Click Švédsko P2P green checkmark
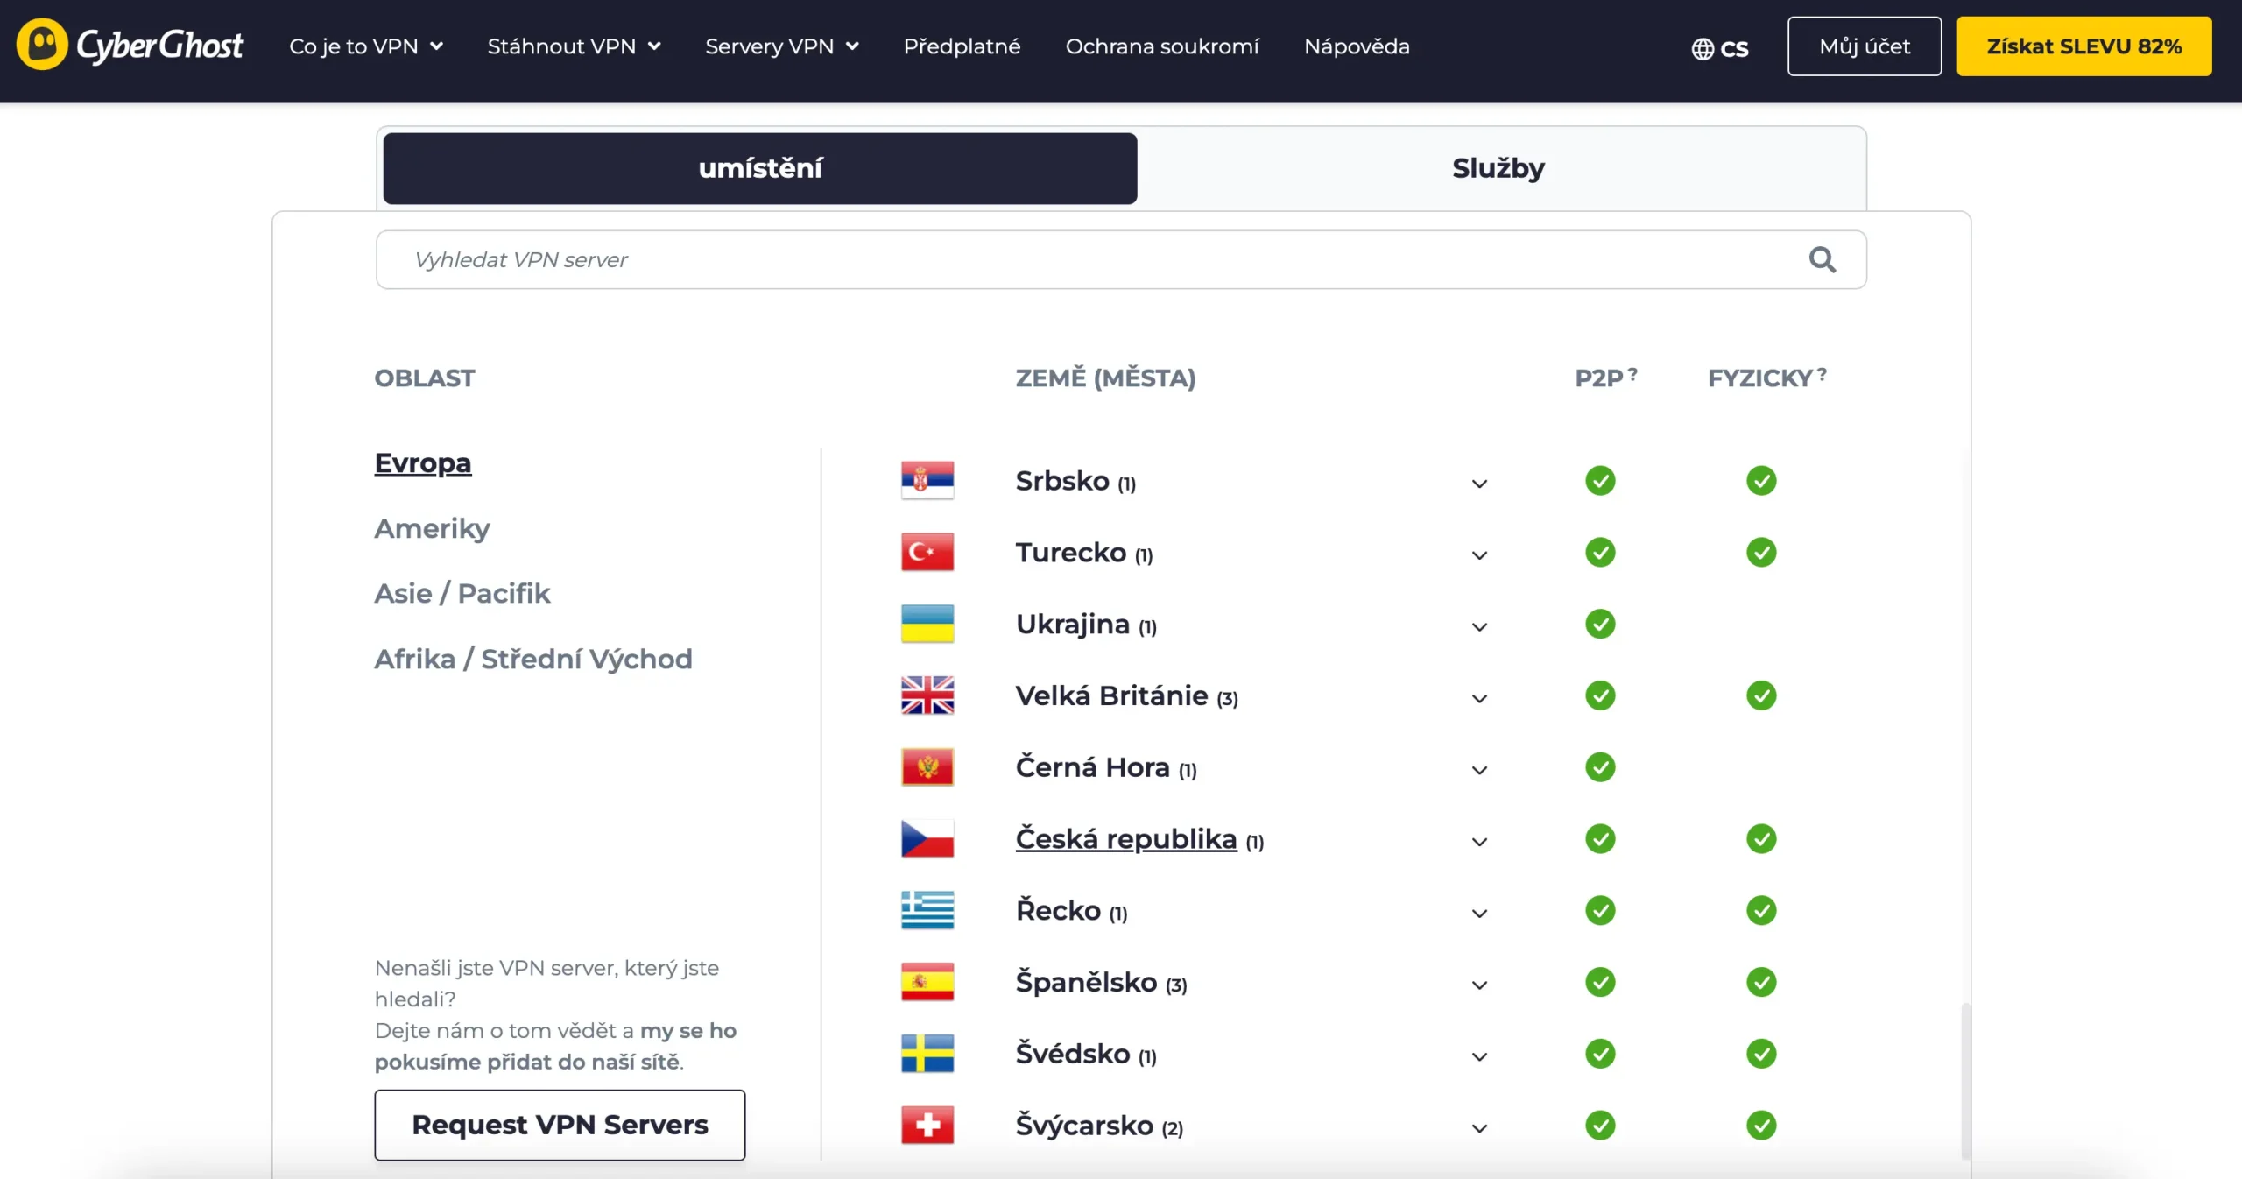The image size is (2242, 1179). (1599, 1054)
